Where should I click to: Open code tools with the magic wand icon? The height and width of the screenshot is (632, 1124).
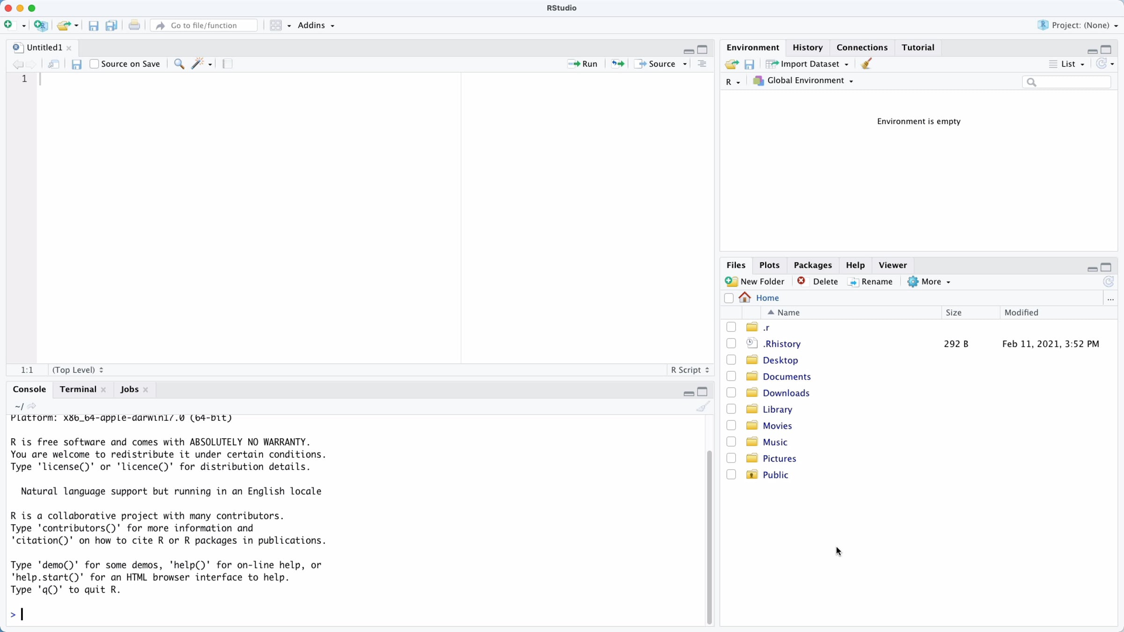(x=199, y=64)
